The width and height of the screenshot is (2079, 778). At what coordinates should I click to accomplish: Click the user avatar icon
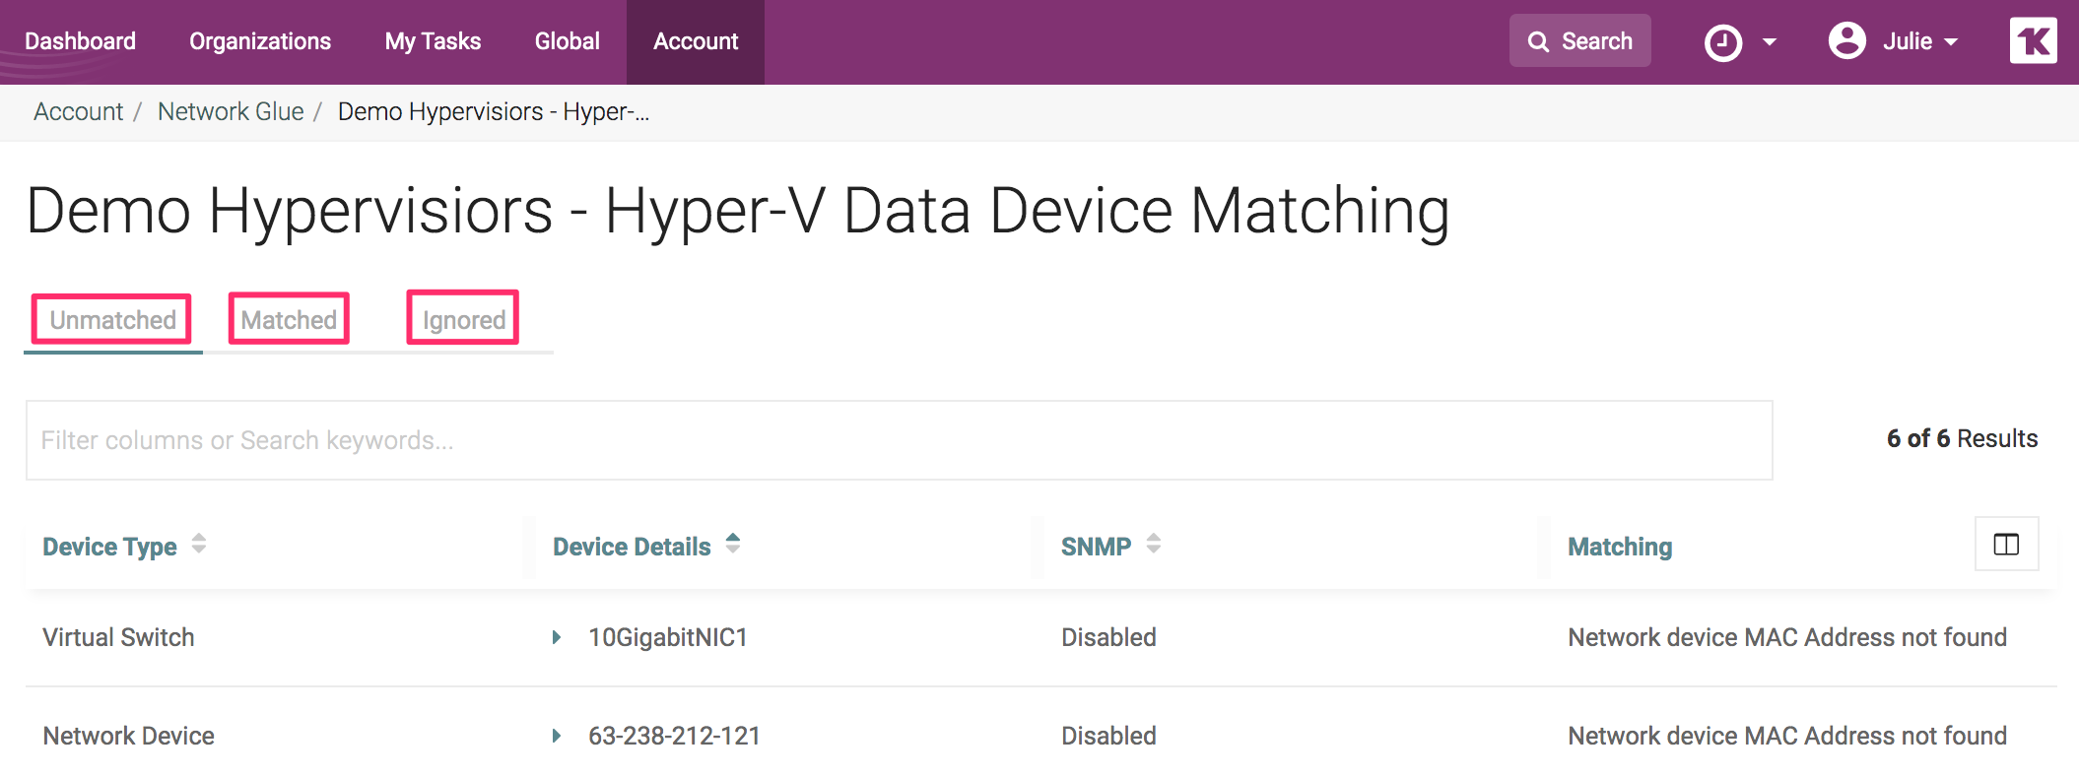click(x=1847, y=40)
